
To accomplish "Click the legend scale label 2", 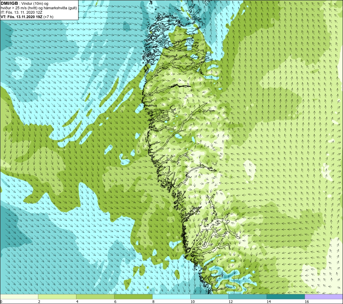I will (39, 302).
